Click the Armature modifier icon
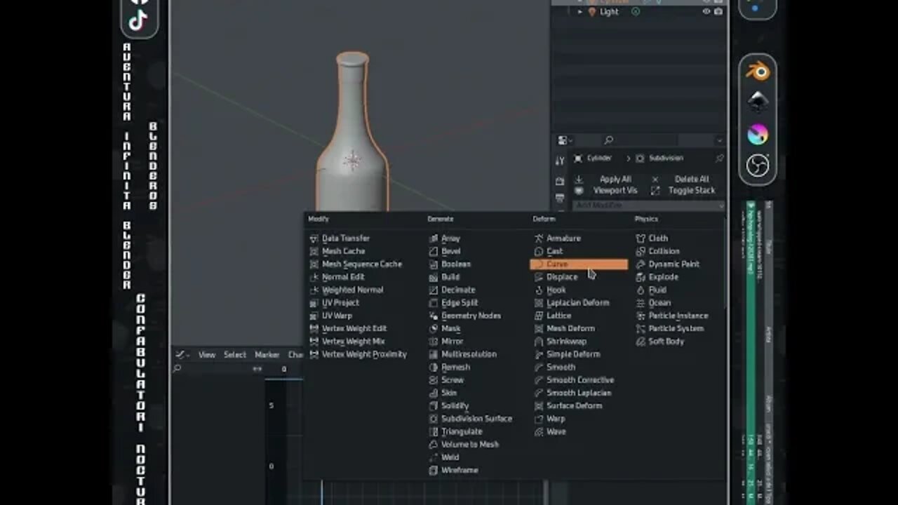Viewport: 898px width, 505px height. pyautogui.click(x=539, y=238)
